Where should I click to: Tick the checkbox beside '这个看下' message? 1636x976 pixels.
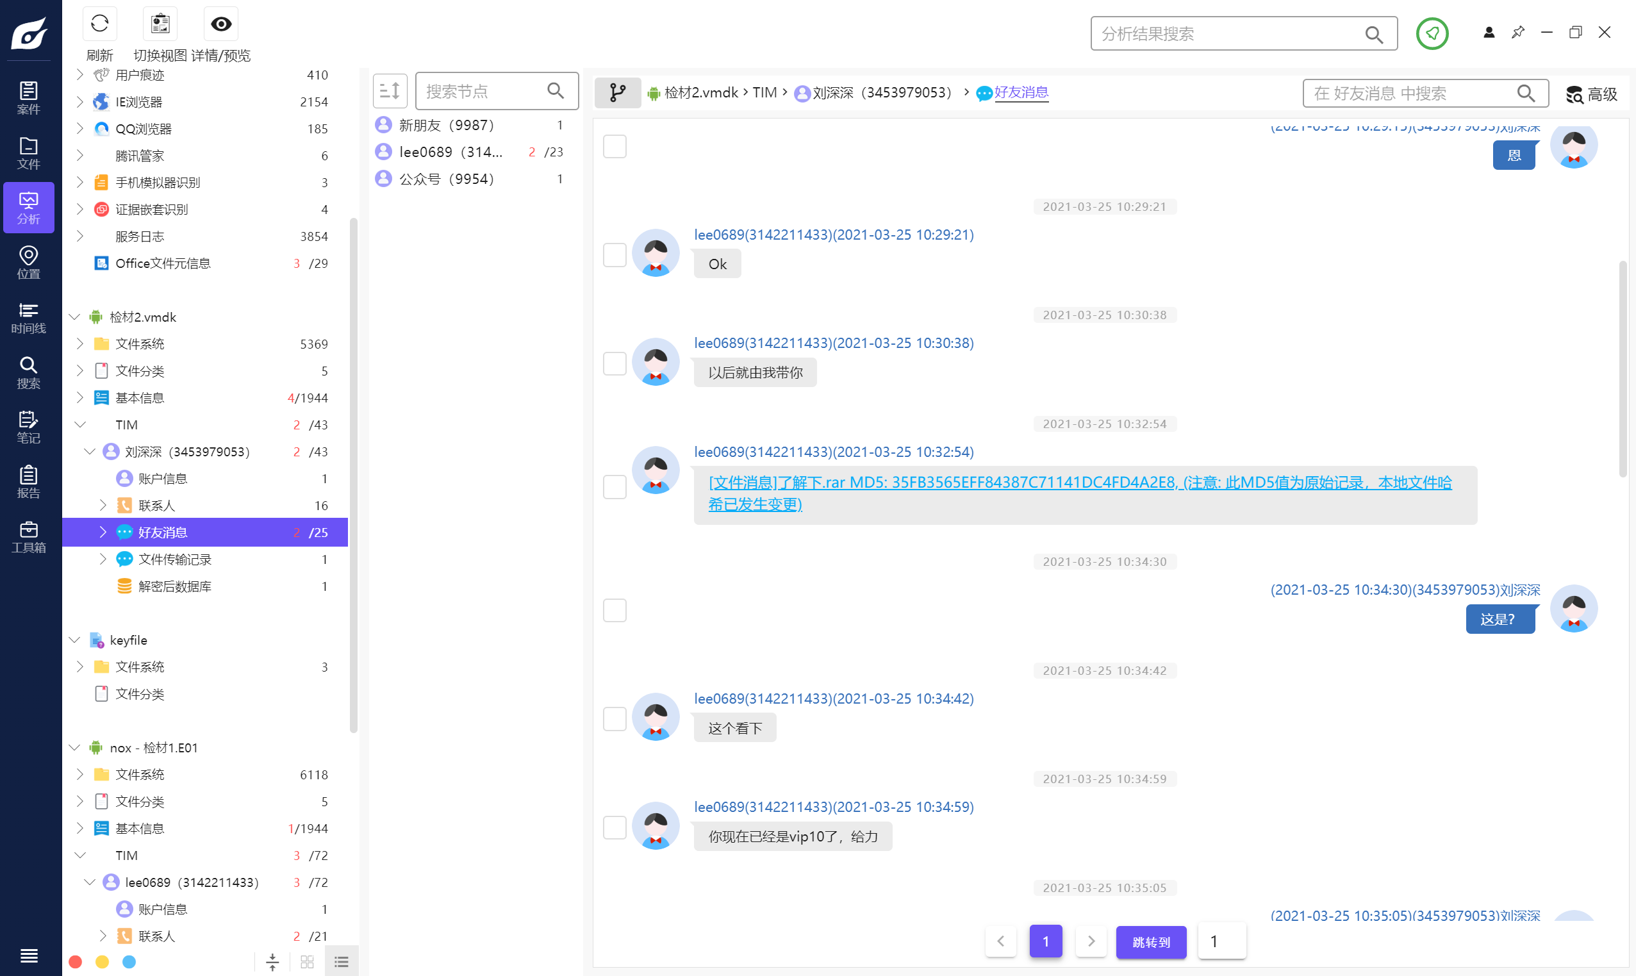614,719
